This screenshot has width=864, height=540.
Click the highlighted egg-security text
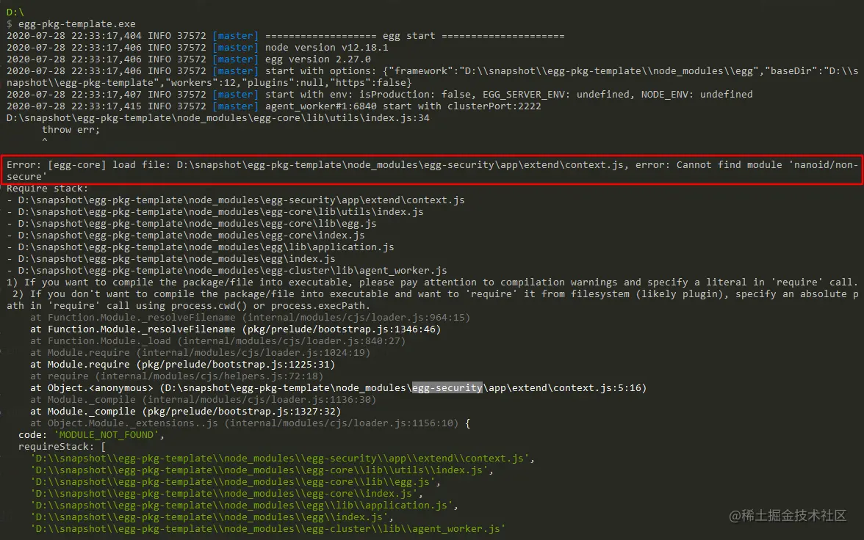[x=447, y=388]
